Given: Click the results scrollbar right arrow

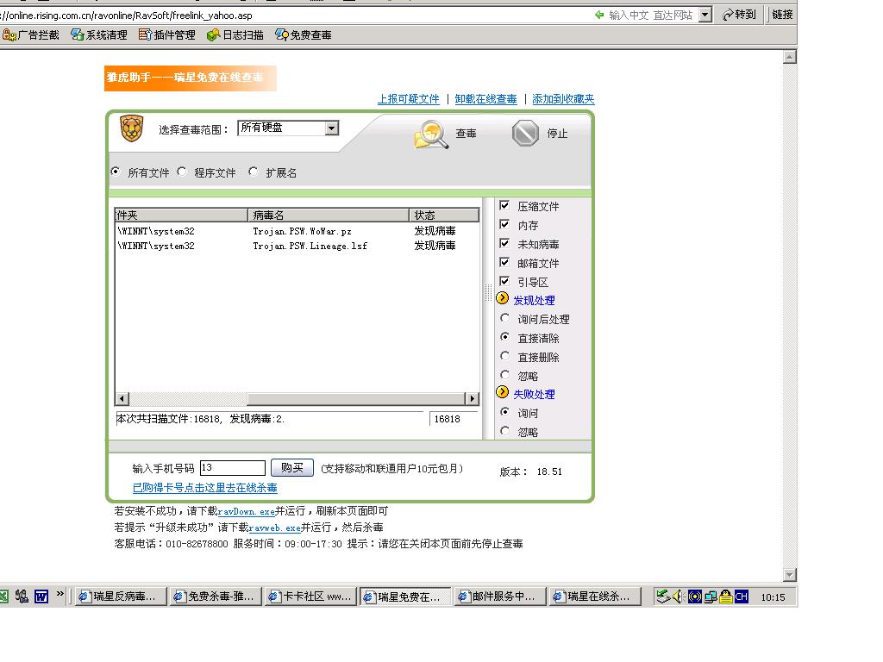Looking at the screenshot, I should (x=472, y=398).
